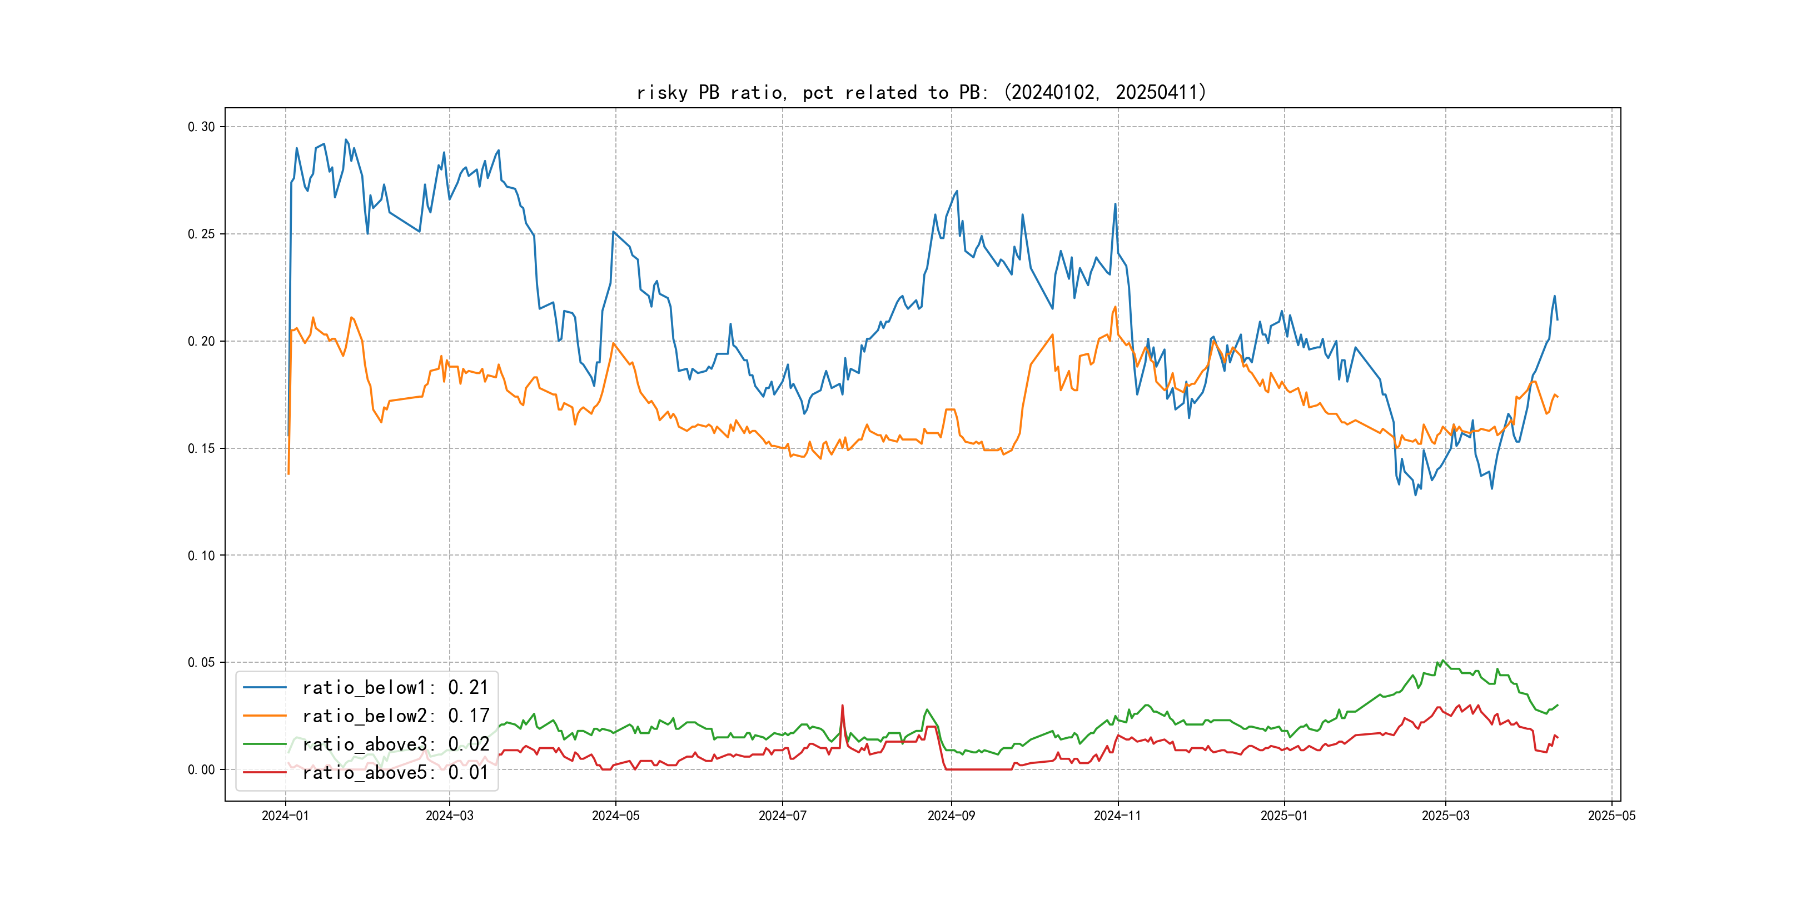Viewport: 1801px width, 900px height.
Task: Click the blue ratio_below1 legend line swatch
Action: [264, 688]
